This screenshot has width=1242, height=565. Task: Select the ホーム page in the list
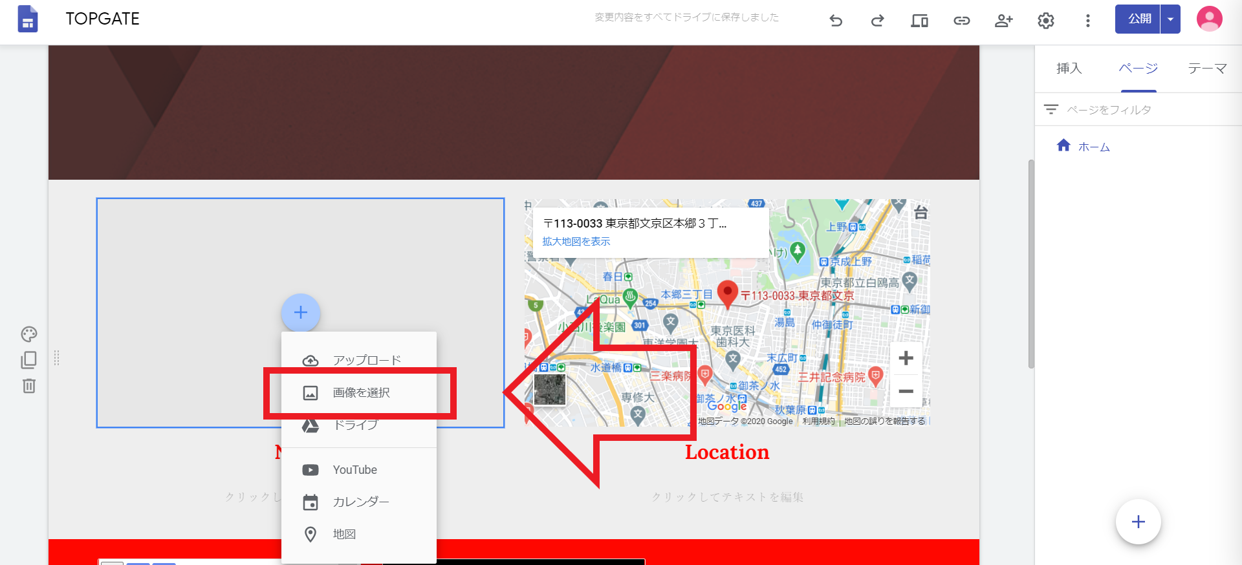[x=1093, y=147]
